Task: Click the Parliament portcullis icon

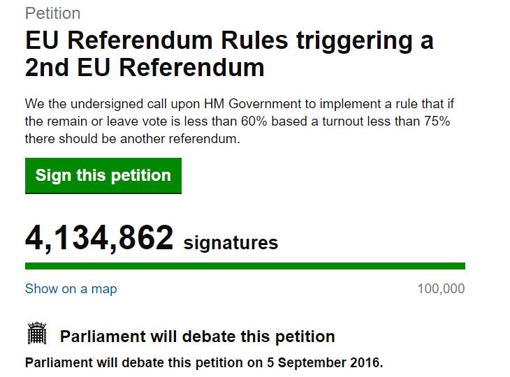Action: click(x=36, y=334)
